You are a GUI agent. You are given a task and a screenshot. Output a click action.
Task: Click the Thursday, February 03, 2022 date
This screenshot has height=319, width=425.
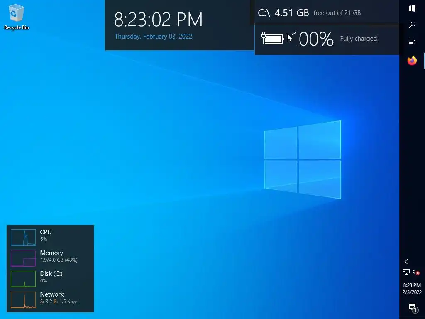(x=153, y=37)
